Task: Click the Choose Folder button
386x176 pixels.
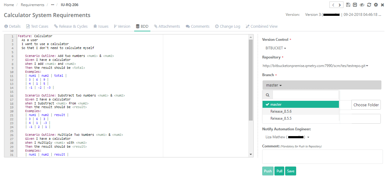Action: click(x=366, y=104)
